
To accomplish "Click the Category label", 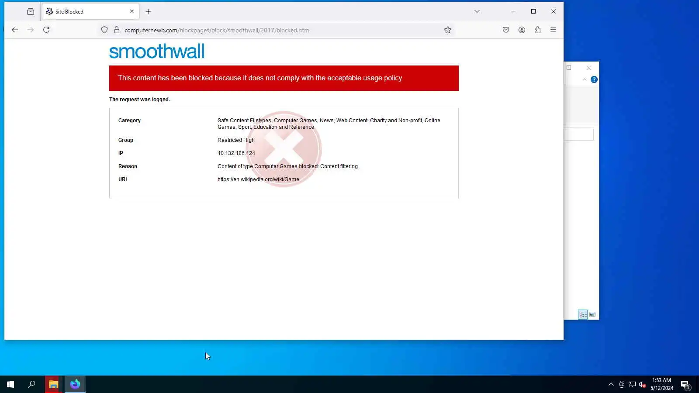I will click(x=129, y=121).
